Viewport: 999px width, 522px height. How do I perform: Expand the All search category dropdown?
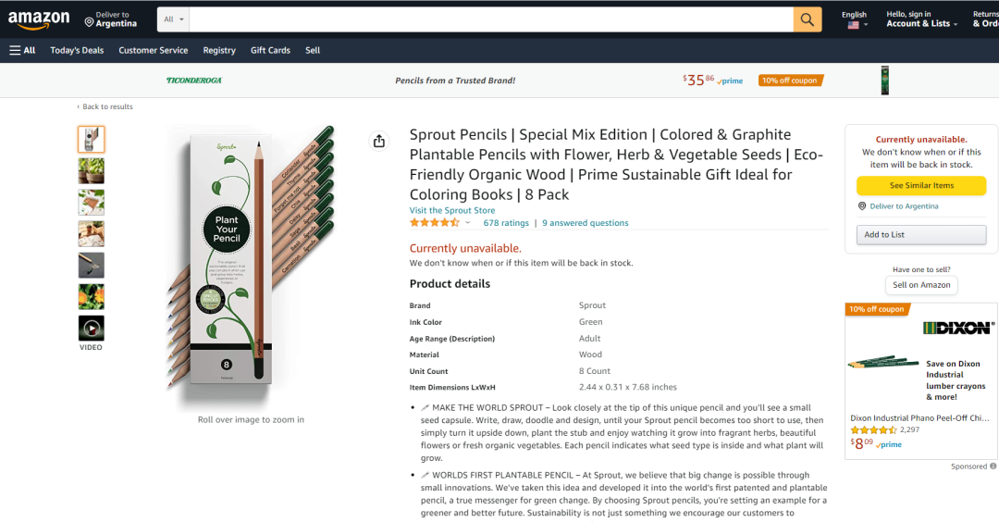click(173, 19)
